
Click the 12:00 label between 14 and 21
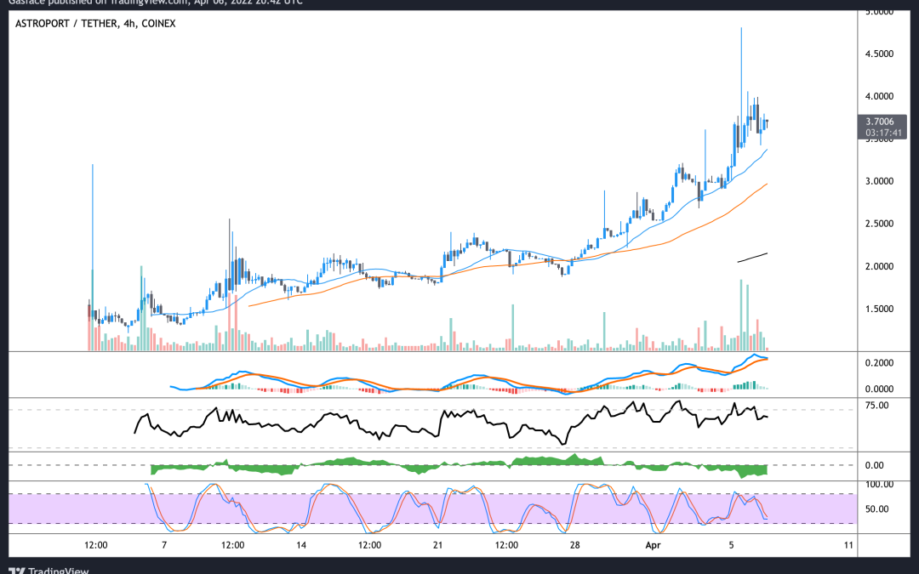point(369,545)
